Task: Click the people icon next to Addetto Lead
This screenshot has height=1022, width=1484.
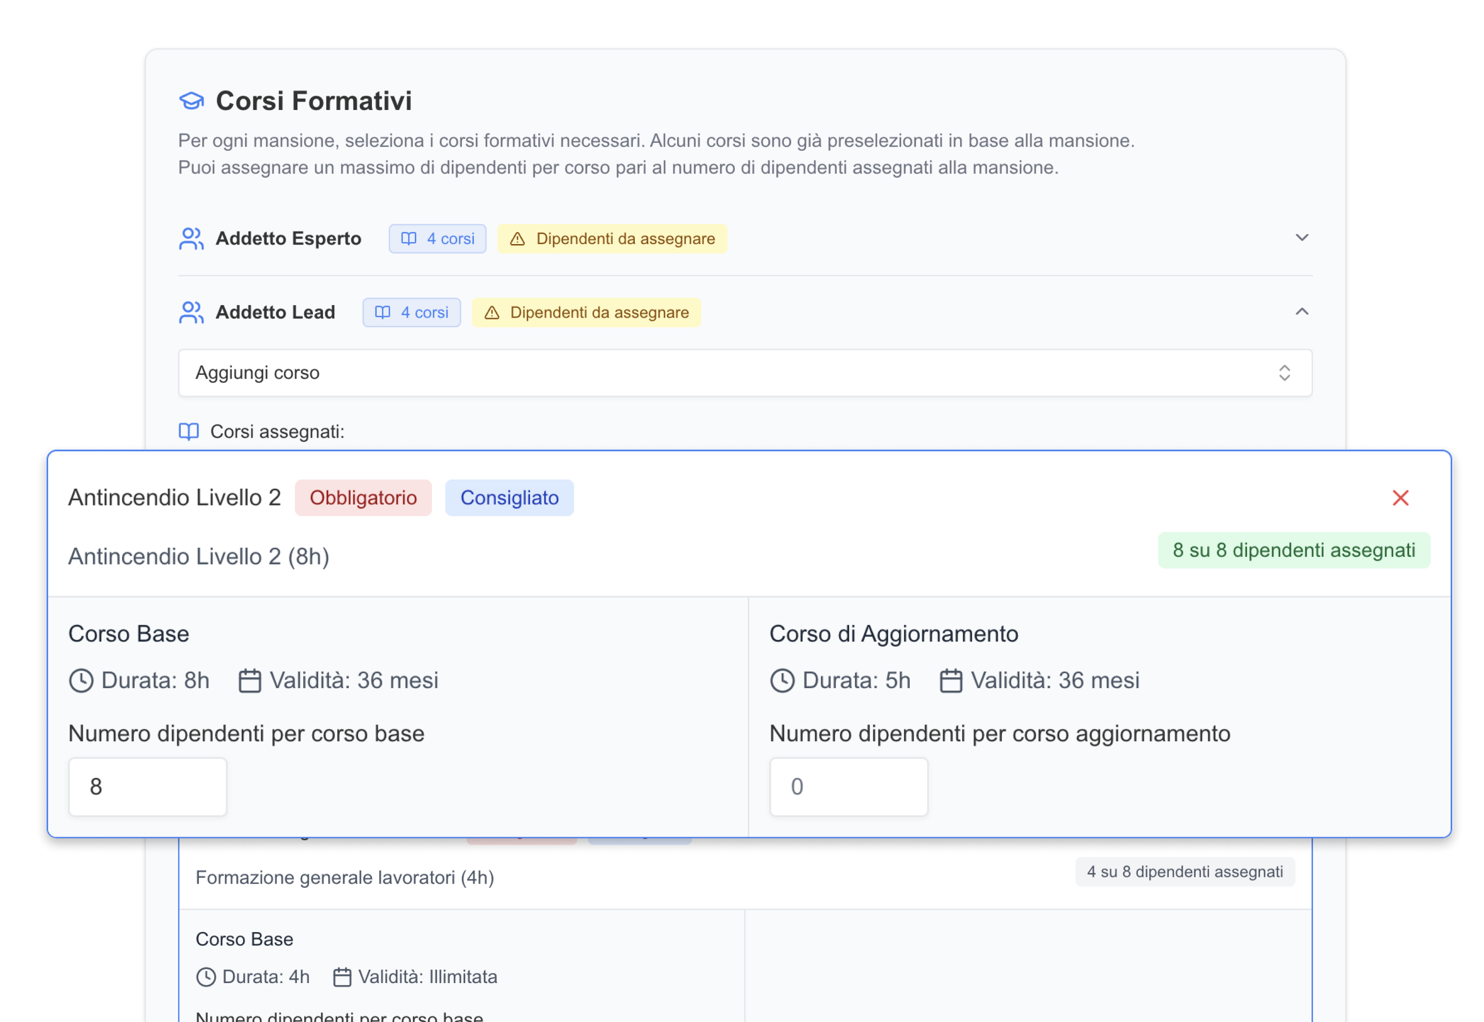Action: click(191, 312)
